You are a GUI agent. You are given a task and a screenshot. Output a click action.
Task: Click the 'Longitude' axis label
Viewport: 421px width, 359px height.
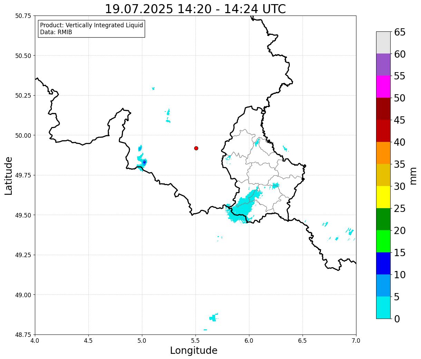(194, 350)
